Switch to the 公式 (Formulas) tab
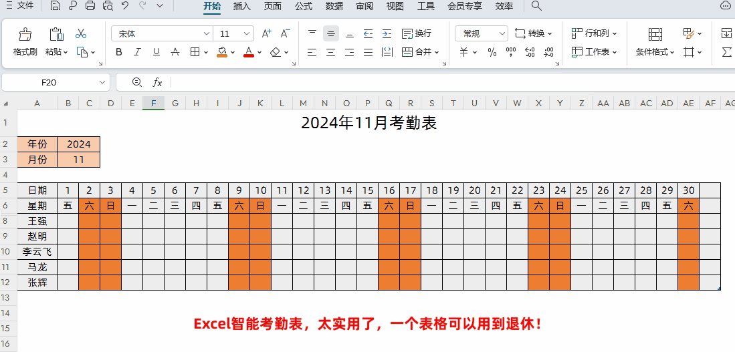This screenshot has width=735, height=352. [x=304, y=6]
